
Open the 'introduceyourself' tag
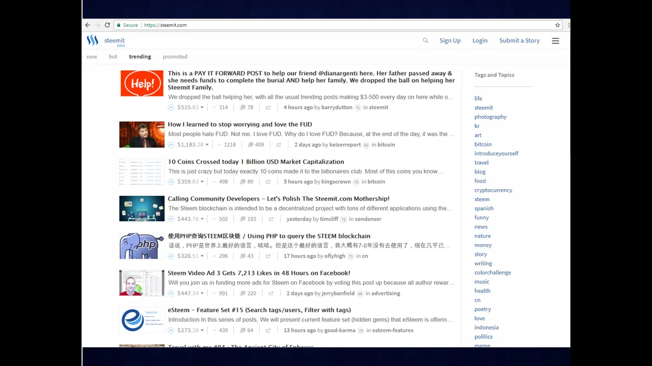[x=497, y=154]
